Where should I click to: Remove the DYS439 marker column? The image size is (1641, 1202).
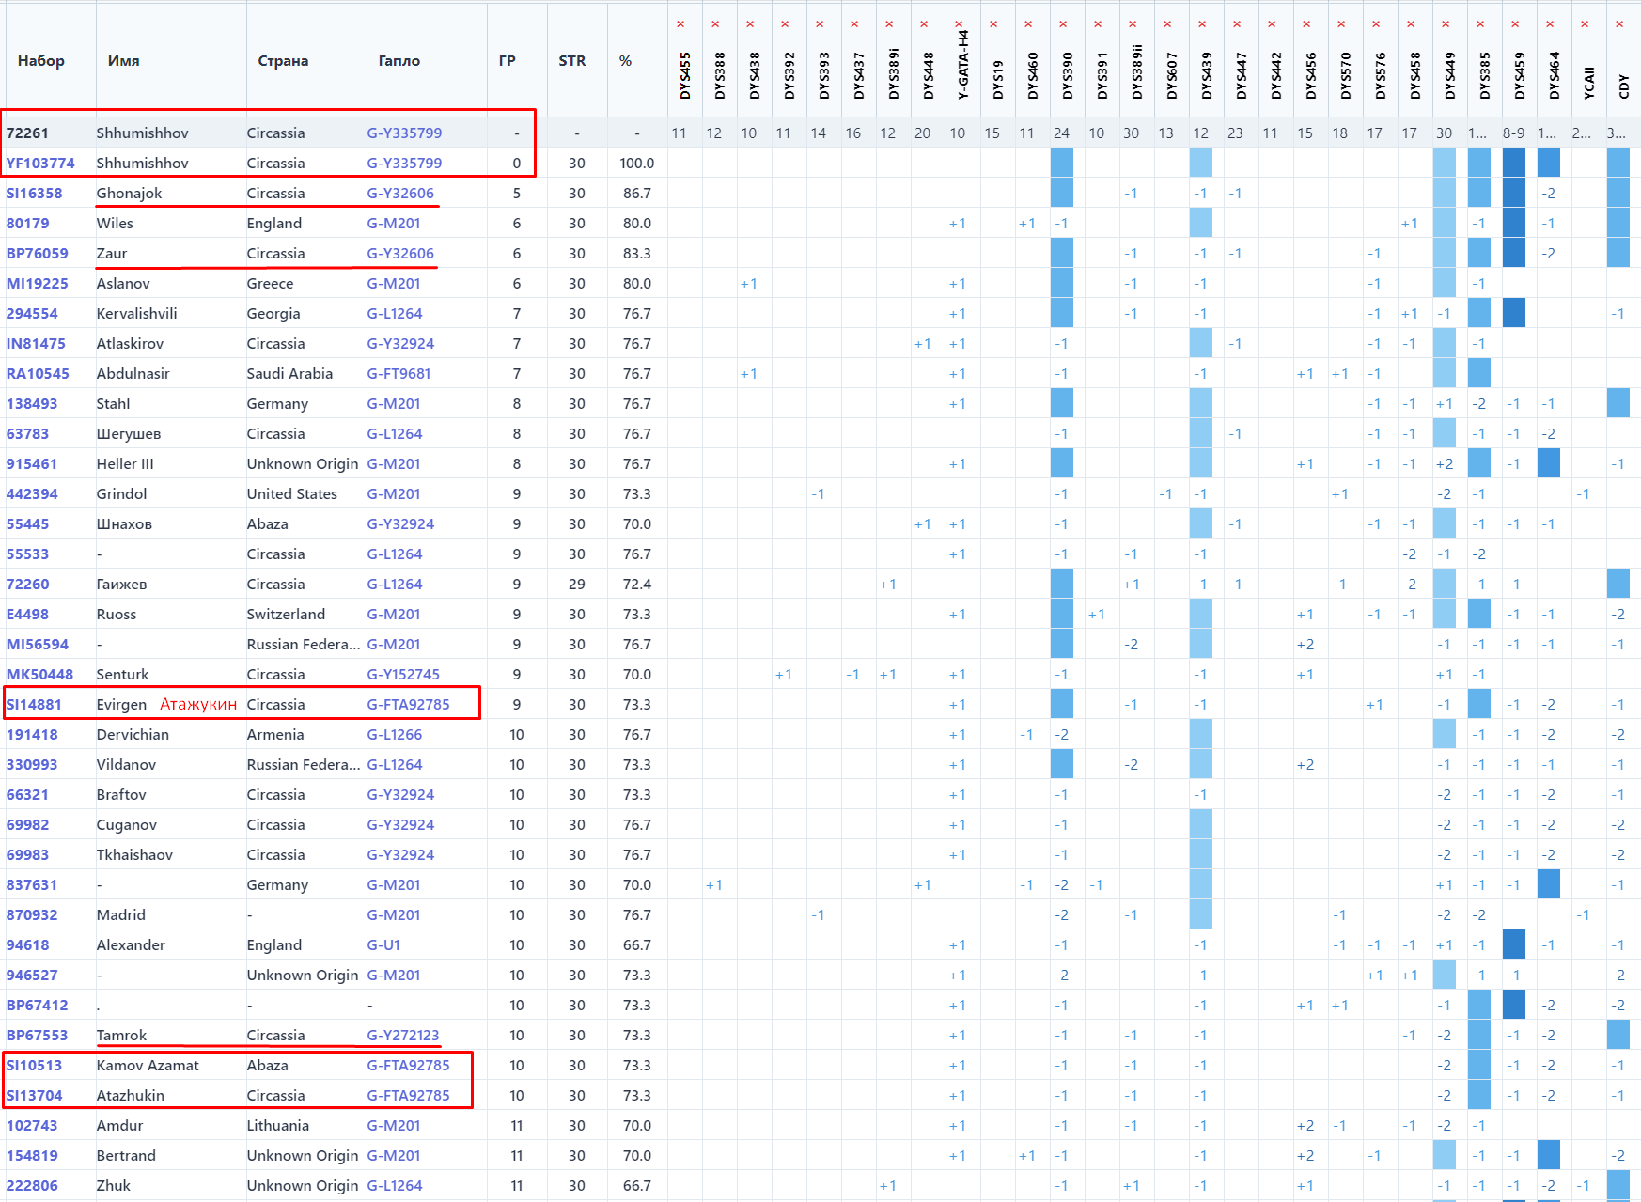[x=1202, y=24]
